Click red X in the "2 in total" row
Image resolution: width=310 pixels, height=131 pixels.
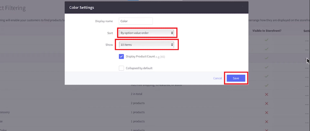tap(267, 94)
